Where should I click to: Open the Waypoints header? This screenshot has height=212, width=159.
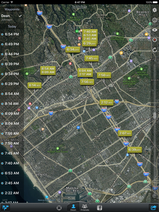12,9
